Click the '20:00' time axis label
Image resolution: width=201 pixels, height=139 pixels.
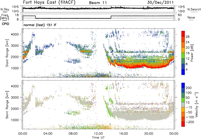point(149,133)
